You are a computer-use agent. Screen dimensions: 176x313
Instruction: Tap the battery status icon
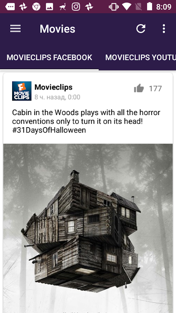click(x=150, y=6)
